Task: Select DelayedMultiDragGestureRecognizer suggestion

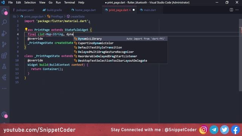Action: pyautogui.click(x=120, y=52)
